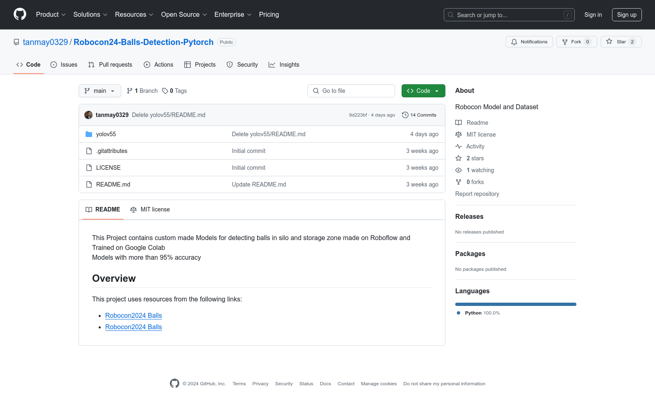Click Report repository link
The width and height of the screenshot is (655, 409).
coord(477,194)
